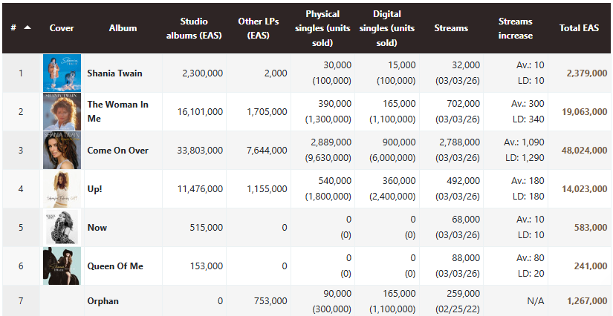Click the 259,000 streams value
Image resolution: width=613 pixels, height=316 pixels.
[x=463, y=293]
